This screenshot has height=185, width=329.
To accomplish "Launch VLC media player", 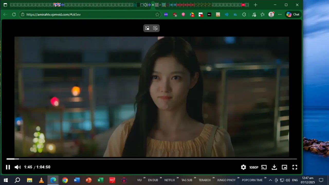I will coord(41,180).
